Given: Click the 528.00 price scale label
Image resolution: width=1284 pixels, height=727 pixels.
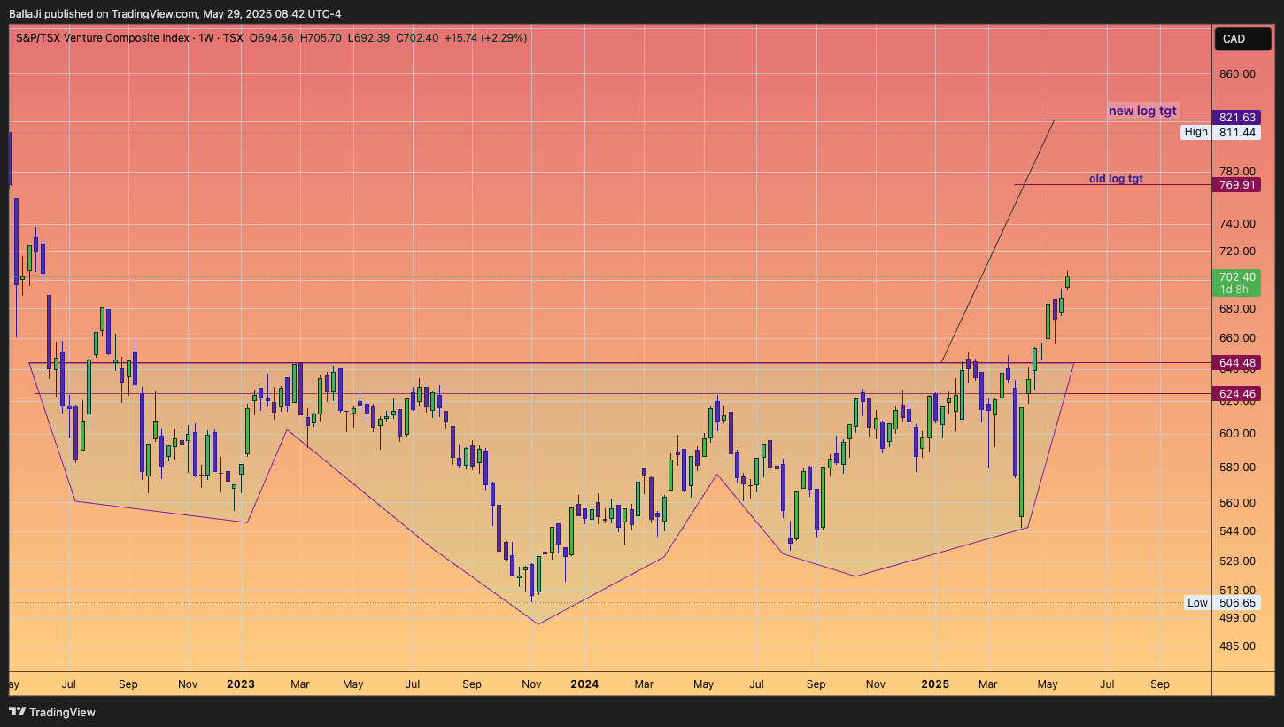Looking at the screenshot, I should pyautogui.click(x=1237, y=561).
